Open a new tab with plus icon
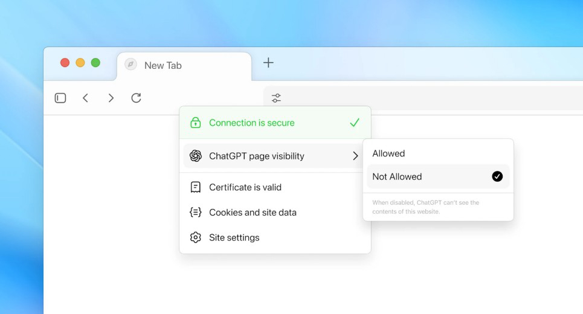 tap(268, 63)
